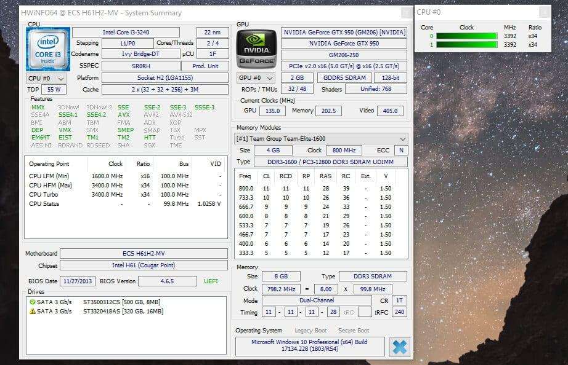Click the Intel H61 (Cougar Point) chipset field
This screenshot has height=365, width=568.
point(144,265)
